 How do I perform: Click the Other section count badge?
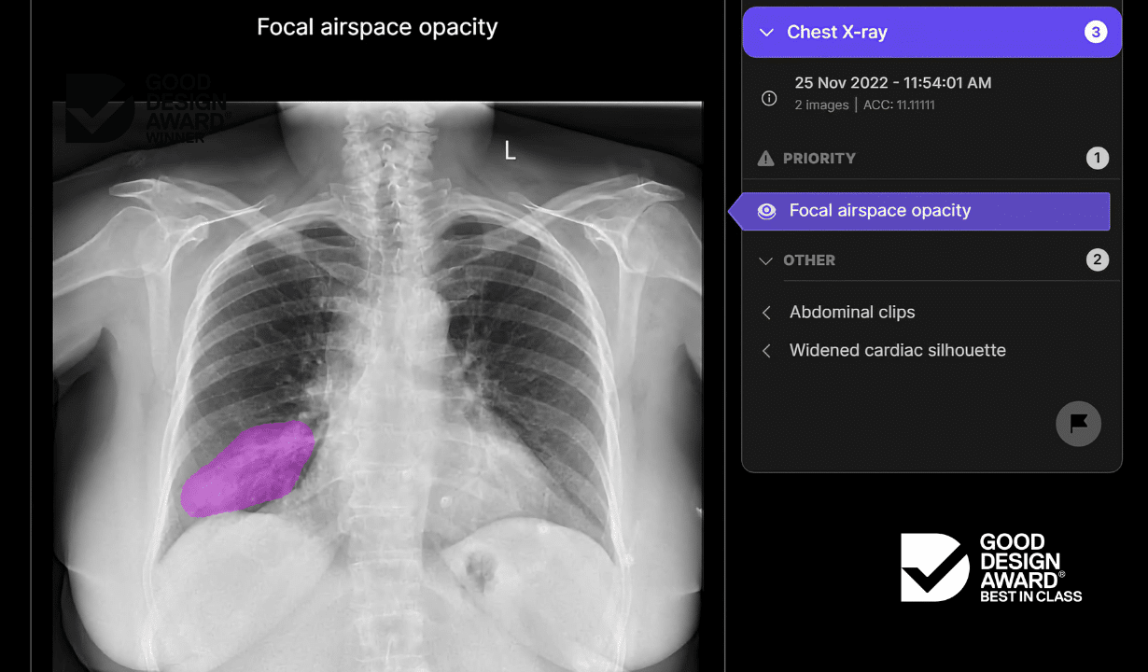pos(1097,260)
